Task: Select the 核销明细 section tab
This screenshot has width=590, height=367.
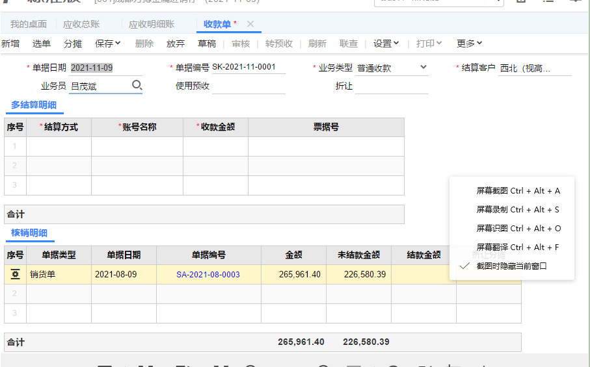Action: (29, 233)
